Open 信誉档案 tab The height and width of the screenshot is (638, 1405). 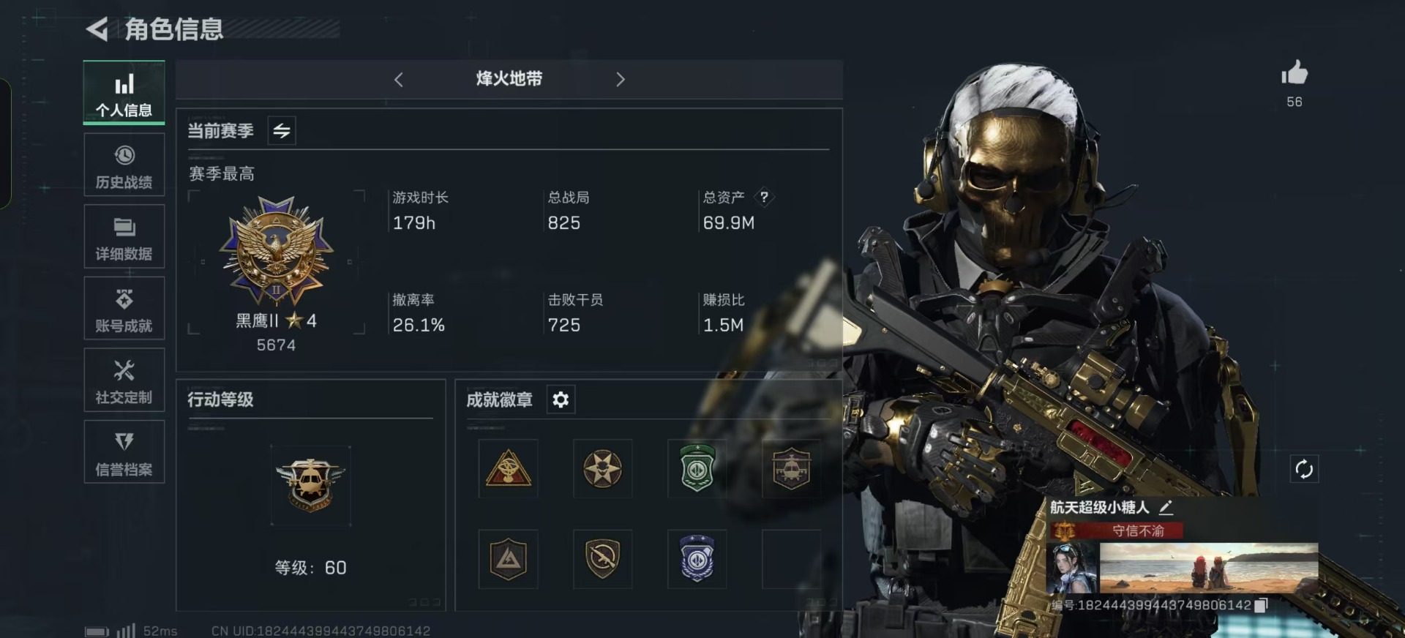pyautogui.click(x=124, y=452)
